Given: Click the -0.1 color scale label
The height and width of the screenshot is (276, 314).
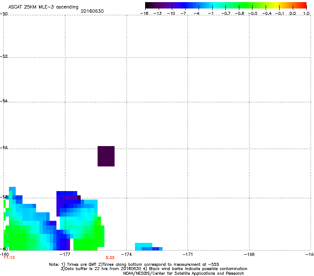Looking at the screenshot, I should [280, 14].
